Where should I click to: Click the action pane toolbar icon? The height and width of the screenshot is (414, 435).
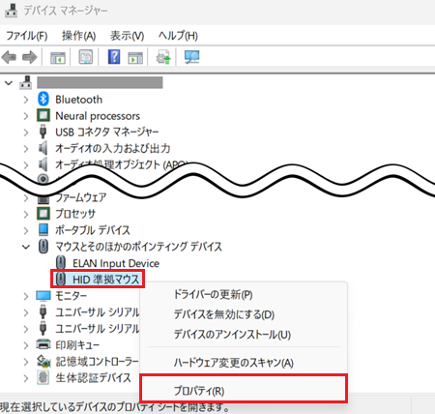(x=135, y=57)
